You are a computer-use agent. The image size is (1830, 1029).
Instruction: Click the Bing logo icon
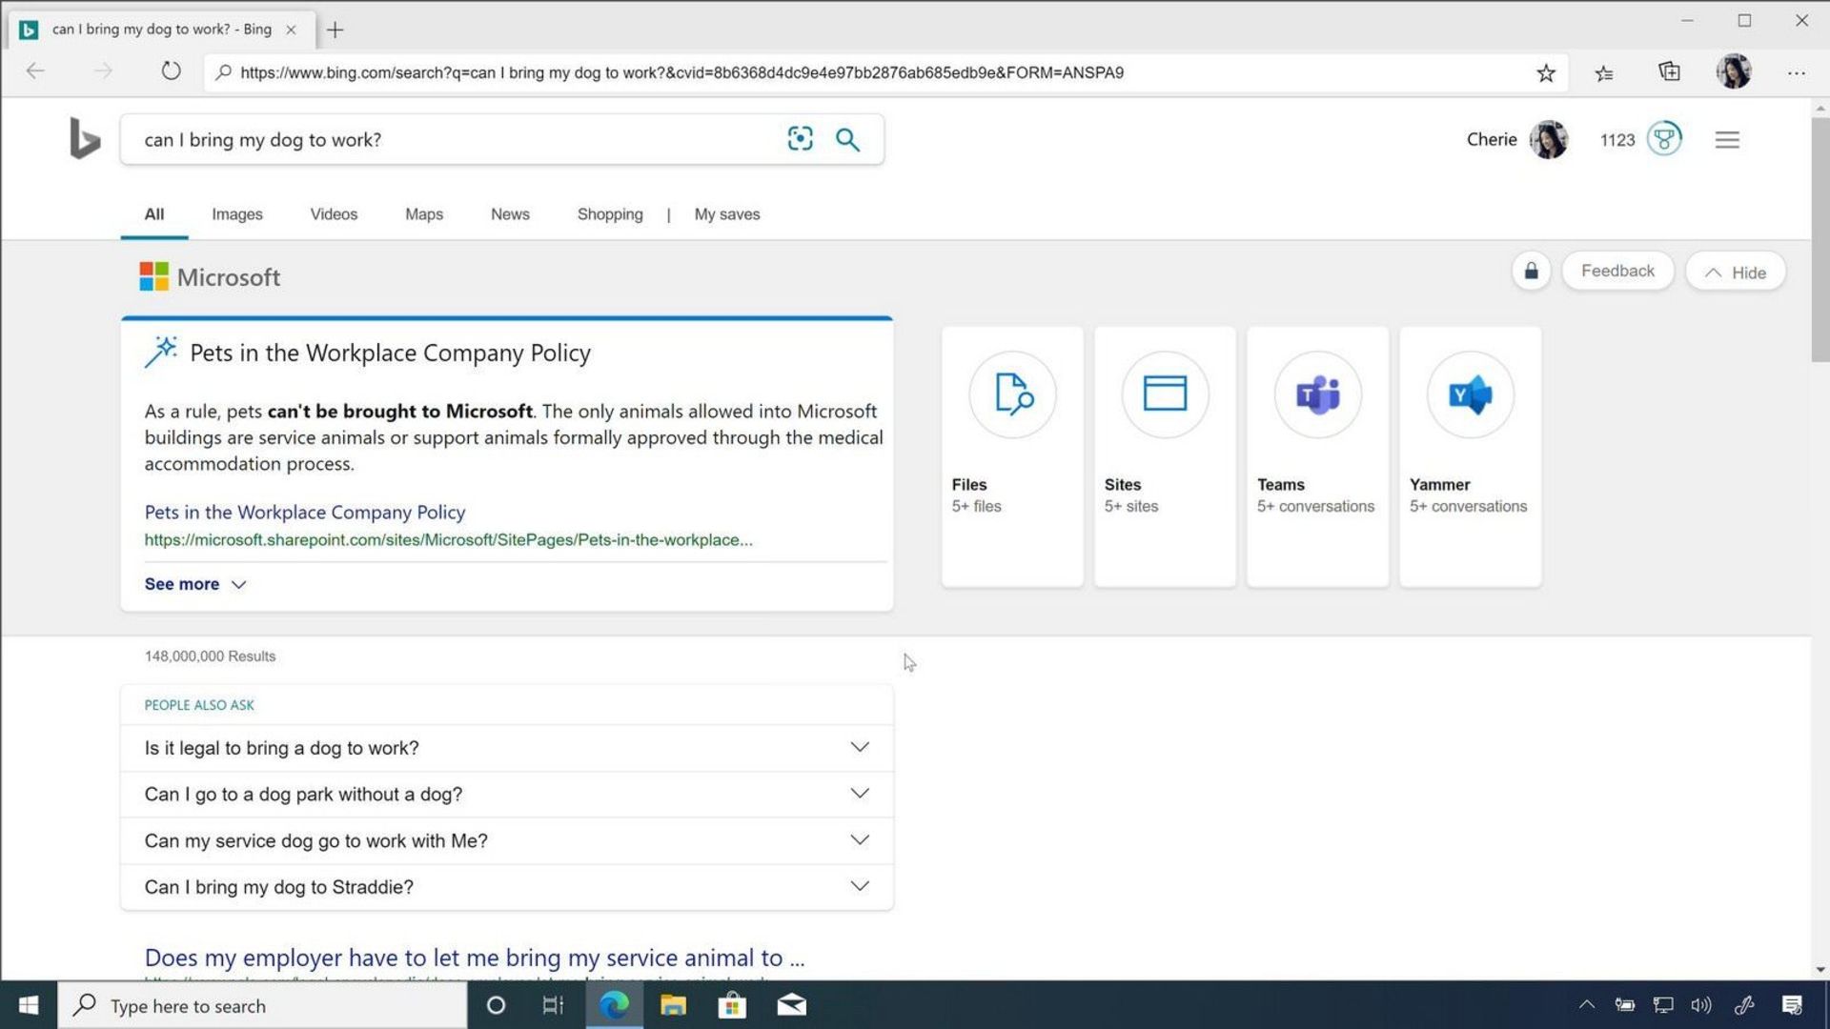point(82,137)
